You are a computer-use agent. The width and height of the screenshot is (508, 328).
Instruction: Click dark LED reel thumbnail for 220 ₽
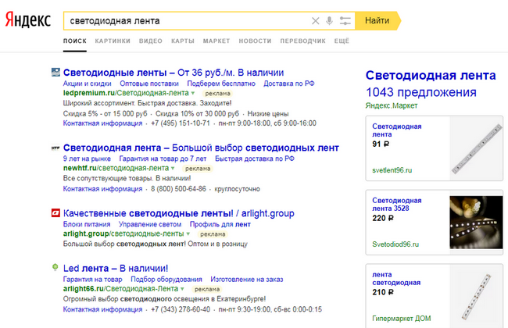coord(476,223)
